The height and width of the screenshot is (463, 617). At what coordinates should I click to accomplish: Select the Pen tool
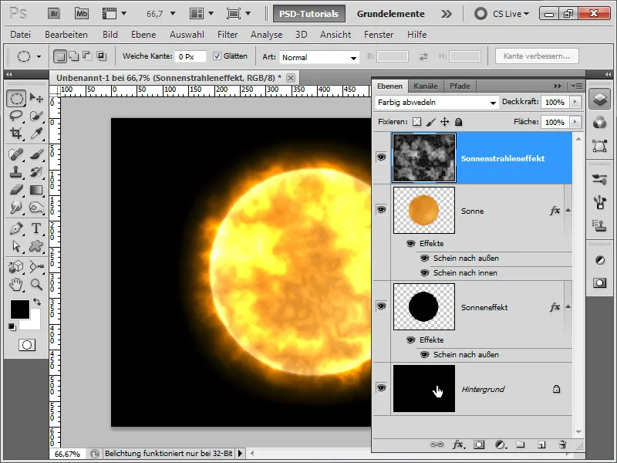pos(16,228)
